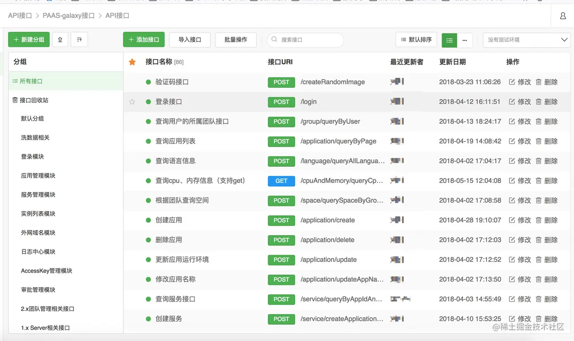
Task: Click the 新建分组 button
Action: tap(29, 40)
